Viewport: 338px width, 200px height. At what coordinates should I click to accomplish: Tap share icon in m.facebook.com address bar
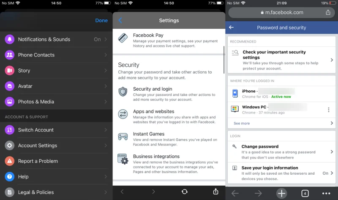tap(328, 12)
